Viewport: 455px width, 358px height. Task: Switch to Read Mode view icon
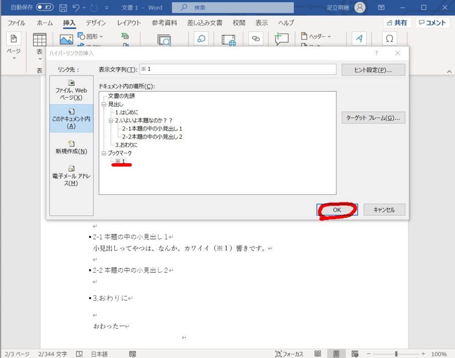318,354
